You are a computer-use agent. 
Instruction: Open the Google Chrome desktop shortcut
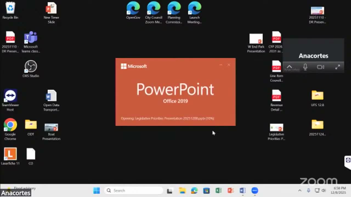10,125
